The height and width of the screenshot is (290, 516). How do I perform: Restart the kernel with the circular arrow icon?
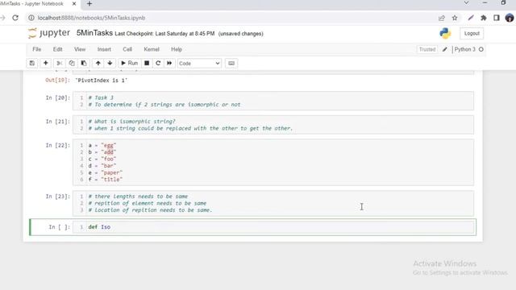(x=158, y=63)
